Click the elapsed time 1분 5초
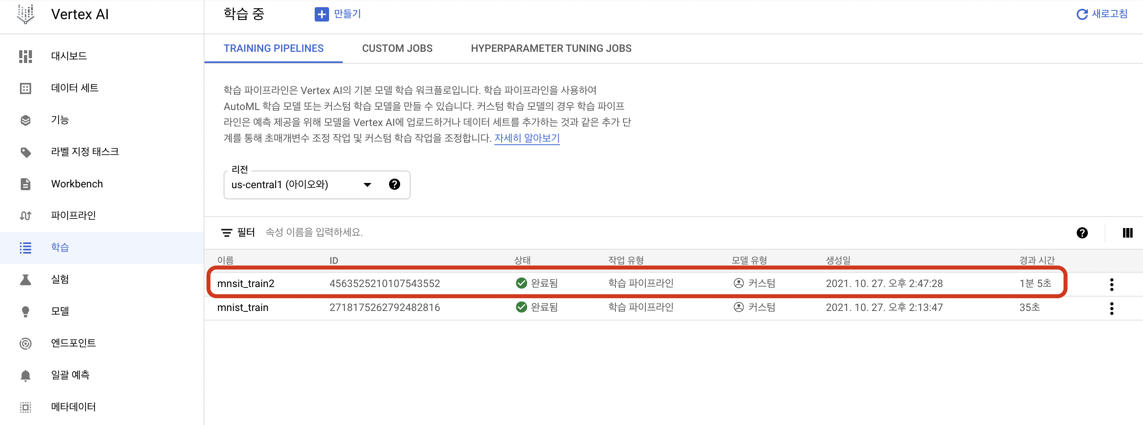The width and height of the screenshot is (1143, 425). pos(1035,283)
